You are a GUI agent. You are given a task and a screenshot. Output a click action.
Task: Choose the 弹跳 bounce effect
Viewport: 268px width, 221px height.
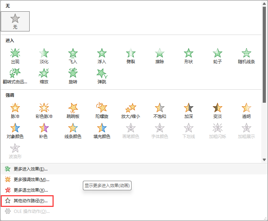click(x=102, y=76)
